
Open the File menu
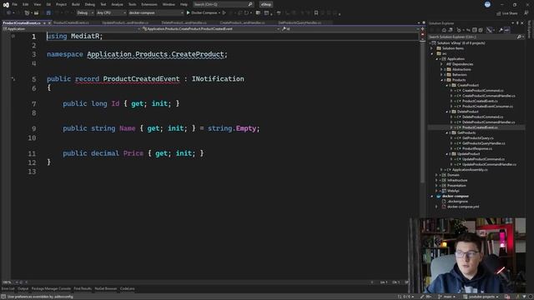(15, 4)
